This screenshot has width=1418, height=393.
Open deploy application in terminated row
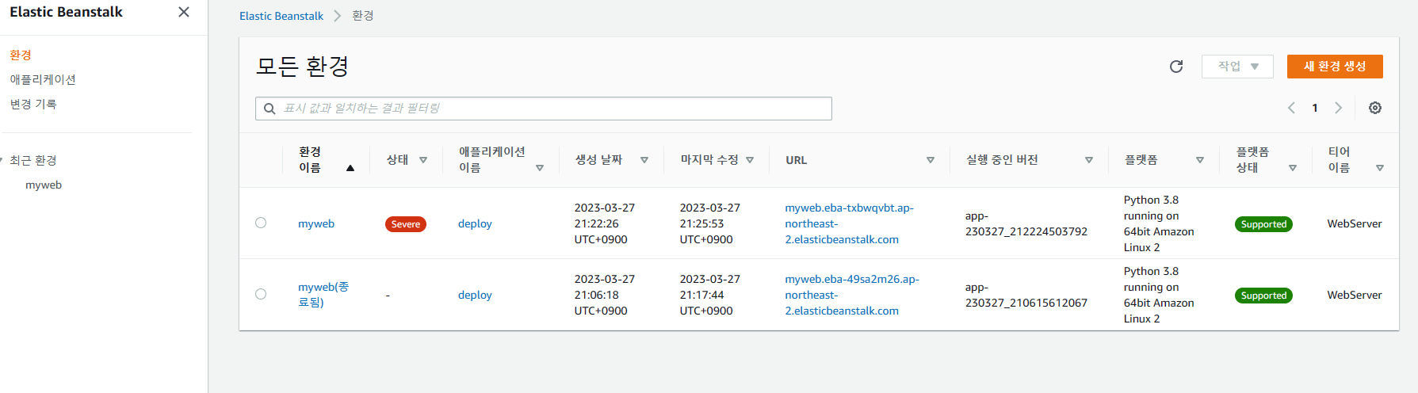[475, 295]
